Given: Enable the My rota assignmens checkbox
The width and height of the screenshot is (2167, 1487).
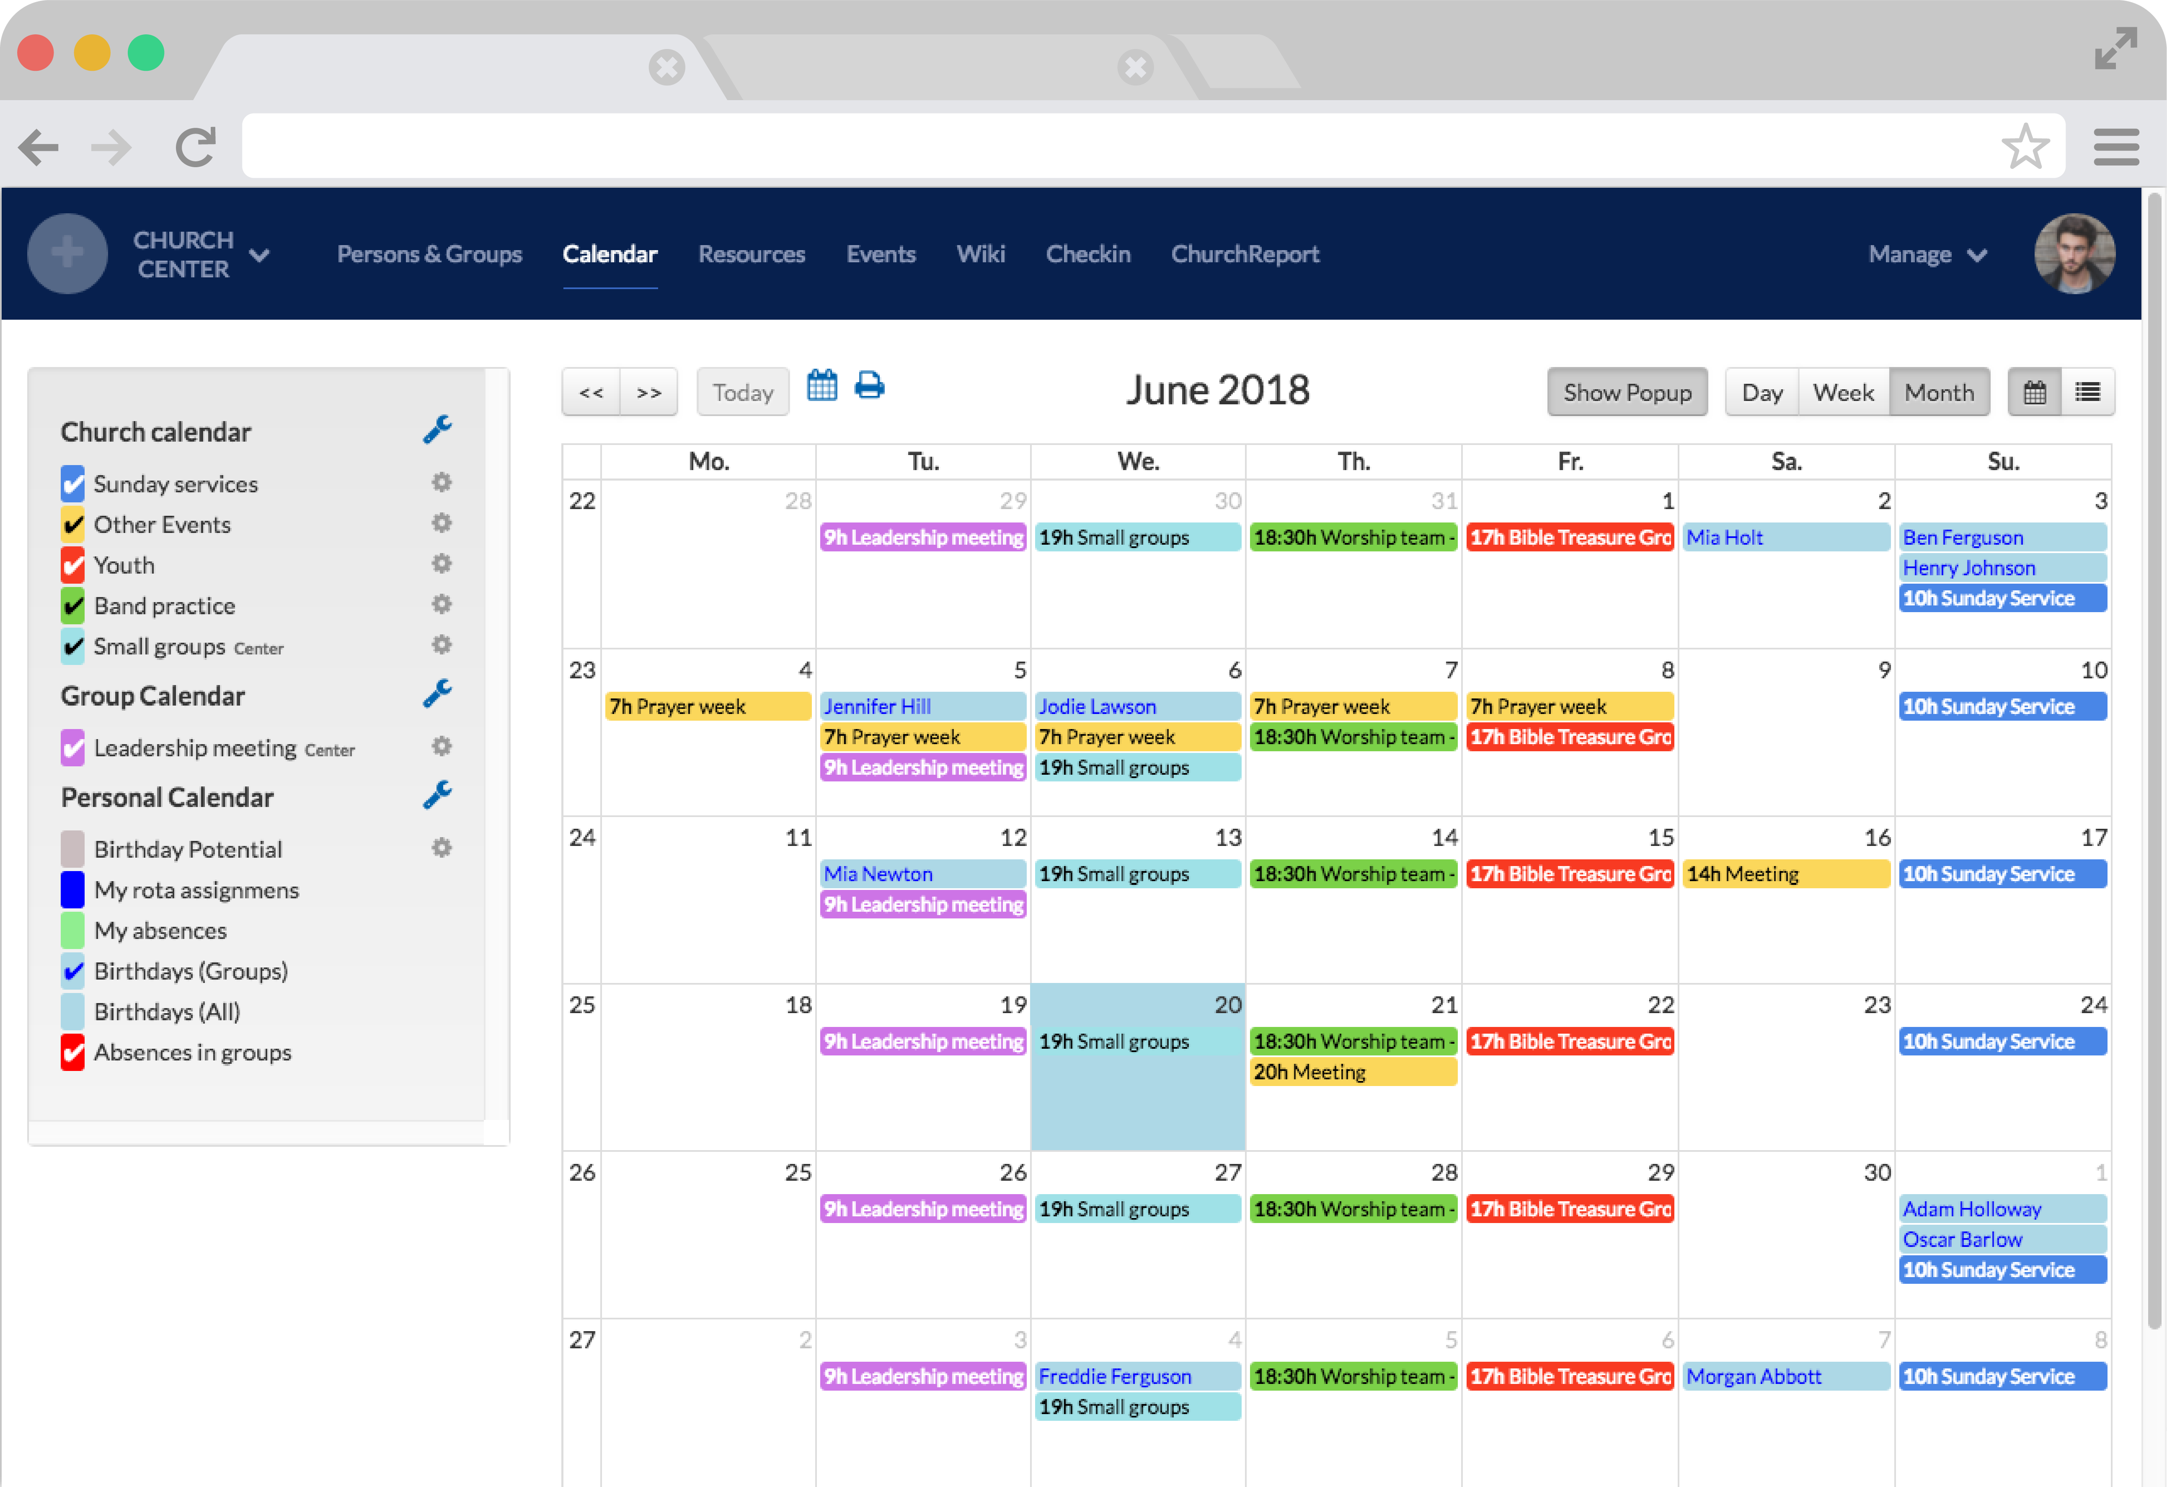Looking at the screenshot, I should pyautogui.click(x=73, y=889).
